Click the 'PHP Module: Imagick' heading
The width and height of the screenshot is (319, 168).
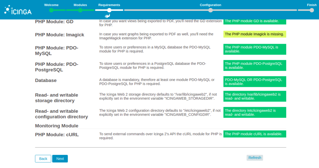coord(60,35)
